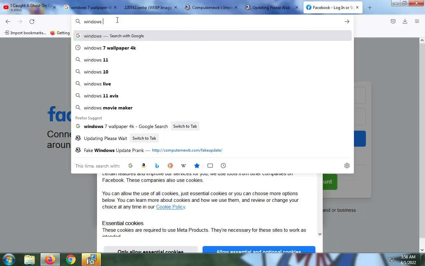
Task: Open Getting Started bookmark
Action: click(60, 33)
